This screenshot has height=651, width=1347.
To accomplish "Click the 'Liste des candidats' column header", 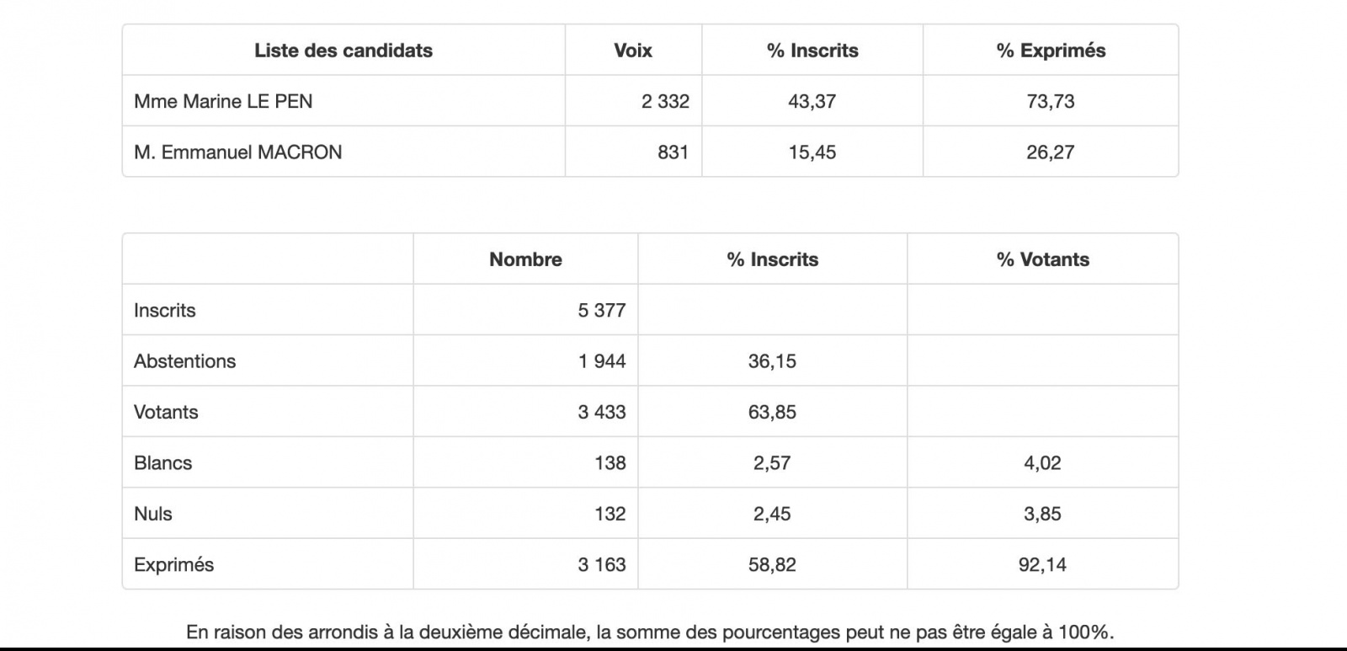I will pyautogui.click(x=343, y=51).
